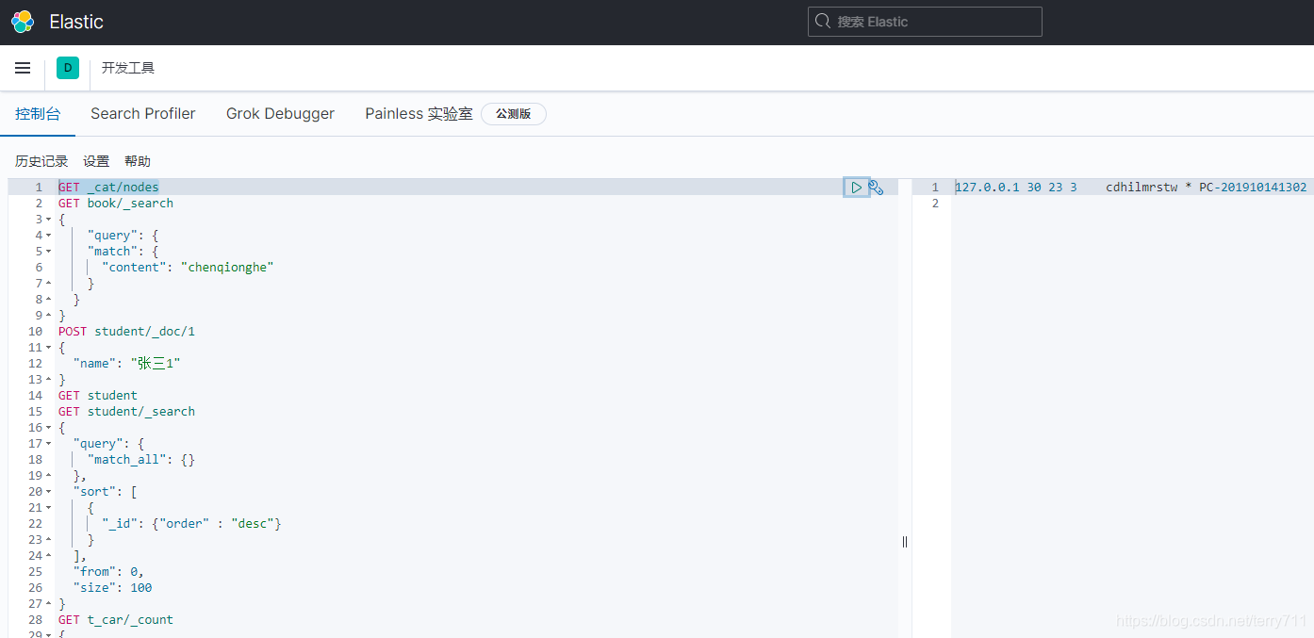Collapse the match block on line 5
This screenshot has height=638, width=1314.
(x=49, y=252)
